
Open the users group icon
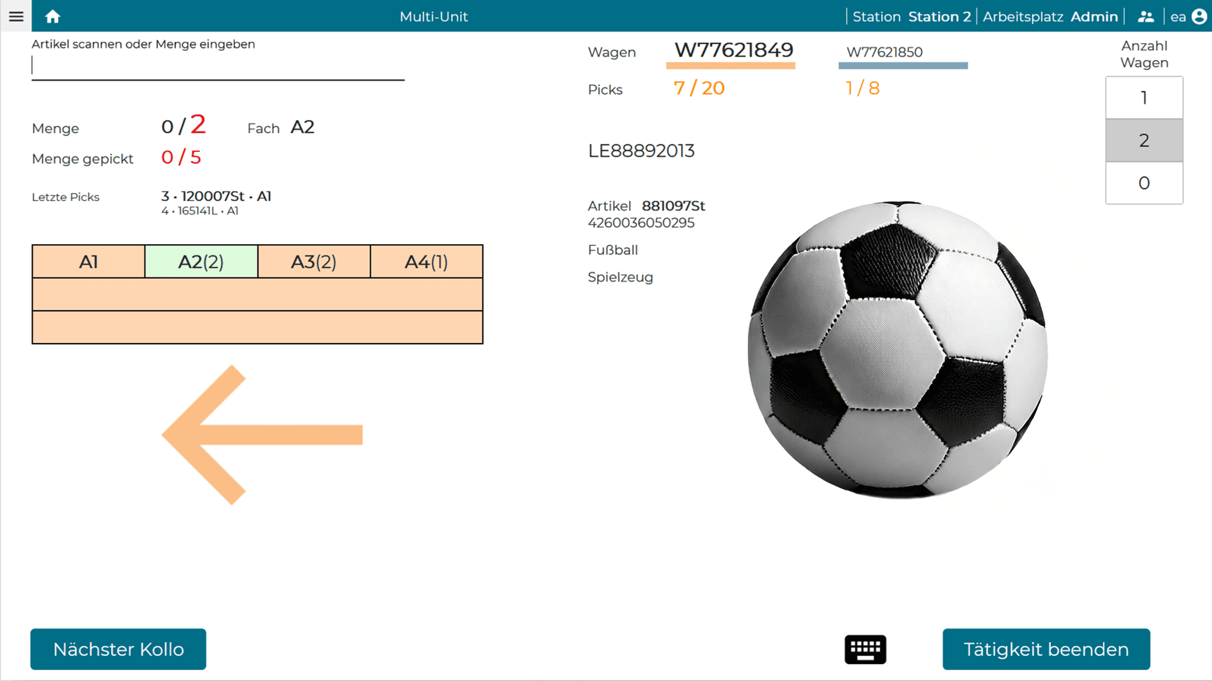pyautogui.click(x=1146, y=17)
